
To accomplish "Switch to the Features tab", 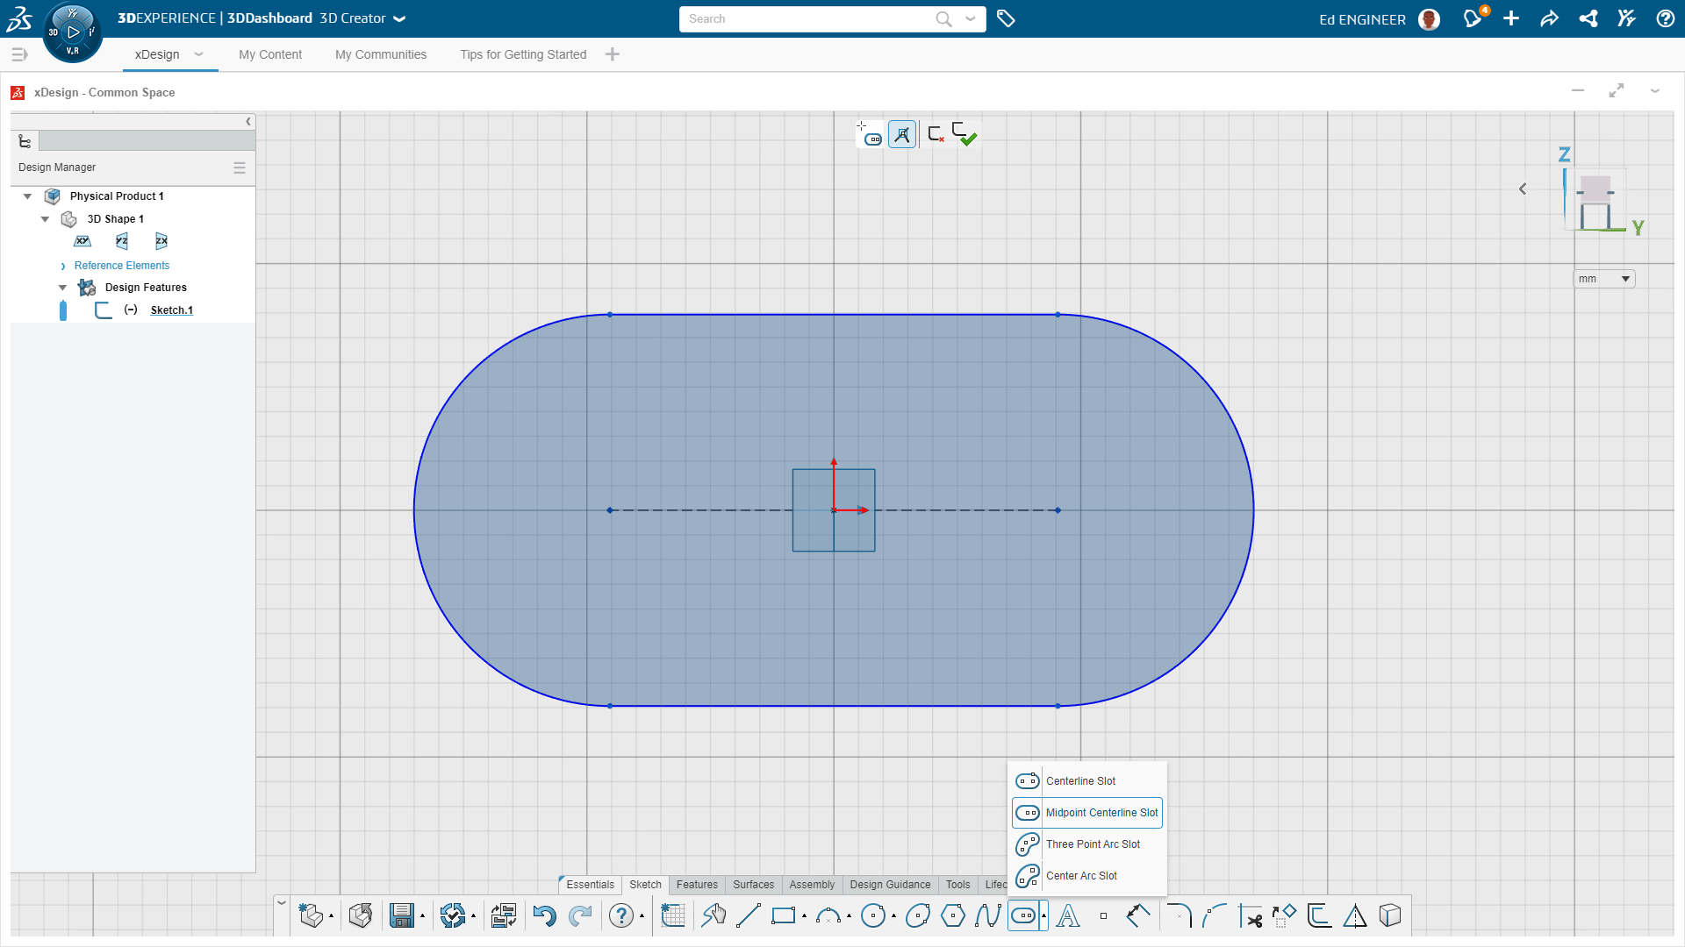I will pos(697,885).
